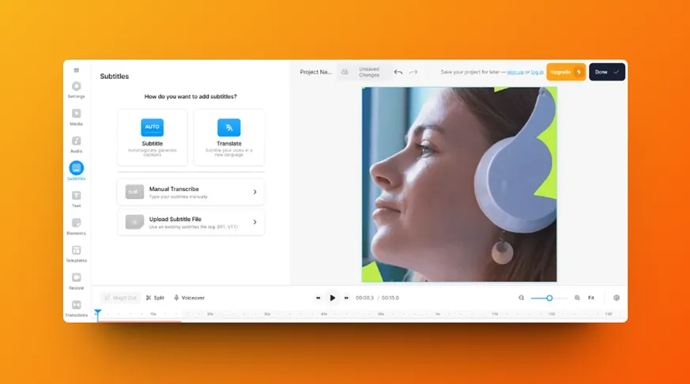Zoom out the timeline

[522, 298]
